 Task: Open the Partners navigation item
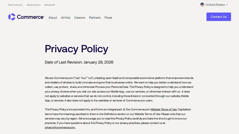95,18
